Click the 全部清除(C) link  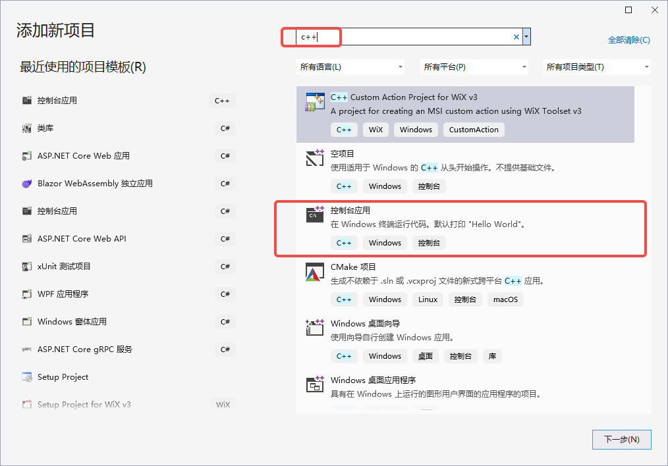(629, 40)
